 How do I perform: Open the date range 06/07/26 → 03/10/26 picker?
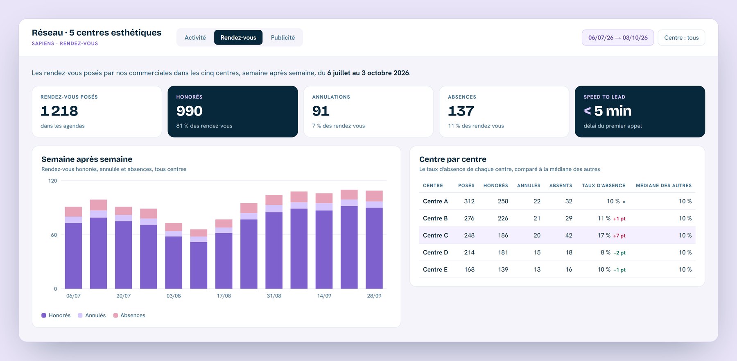click(618, 37)
